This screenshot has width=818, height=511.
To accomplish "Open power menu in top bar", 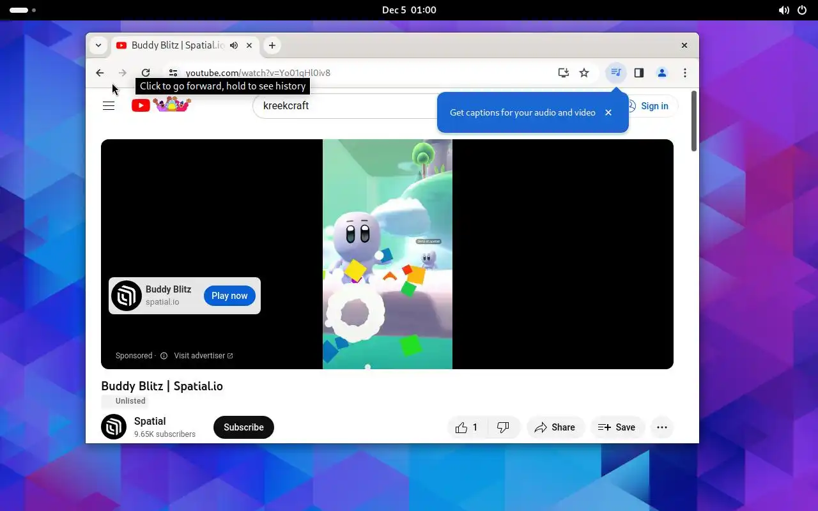I will point(802,10).
